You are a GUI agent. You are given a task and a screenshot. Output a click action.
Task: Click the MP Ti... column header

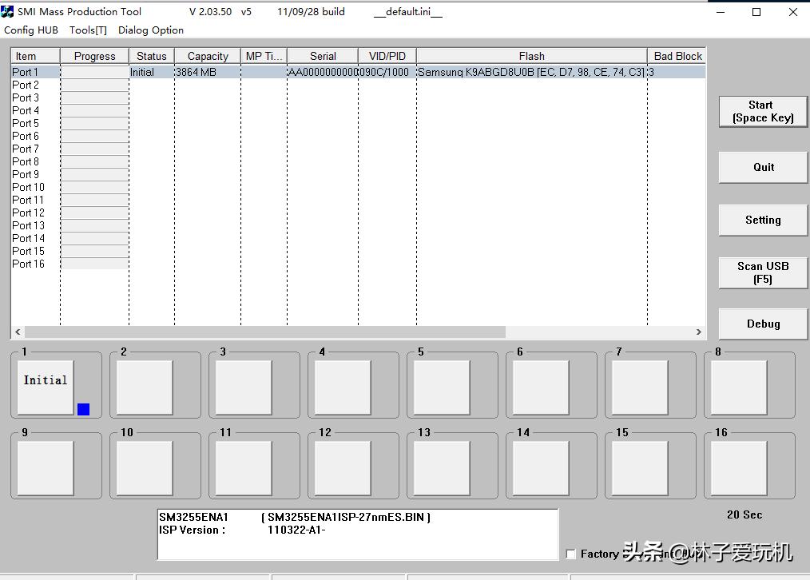tap(264, 56)
